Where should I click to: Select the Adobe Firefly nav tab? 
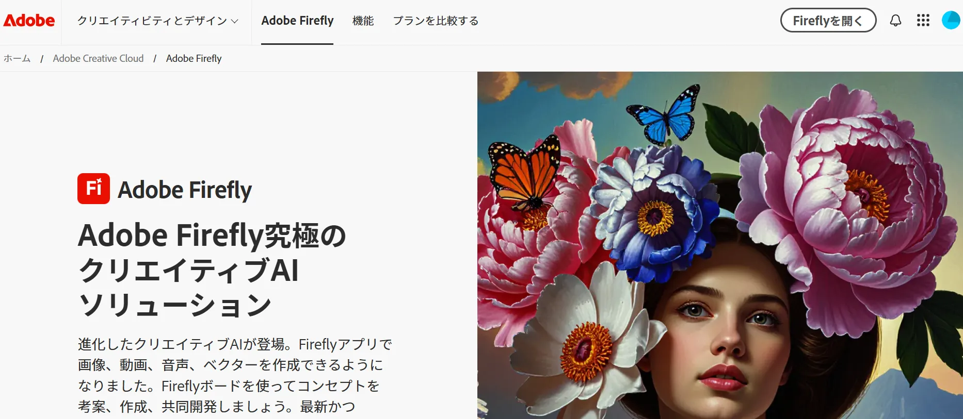[297, 21]
